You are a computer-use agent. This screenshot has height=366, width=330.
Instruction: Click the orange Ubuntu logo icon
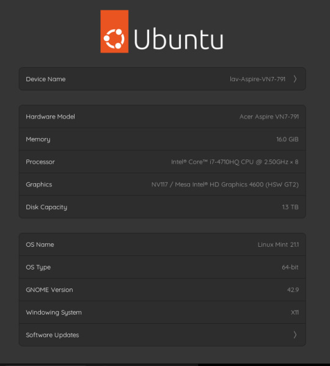114,32
